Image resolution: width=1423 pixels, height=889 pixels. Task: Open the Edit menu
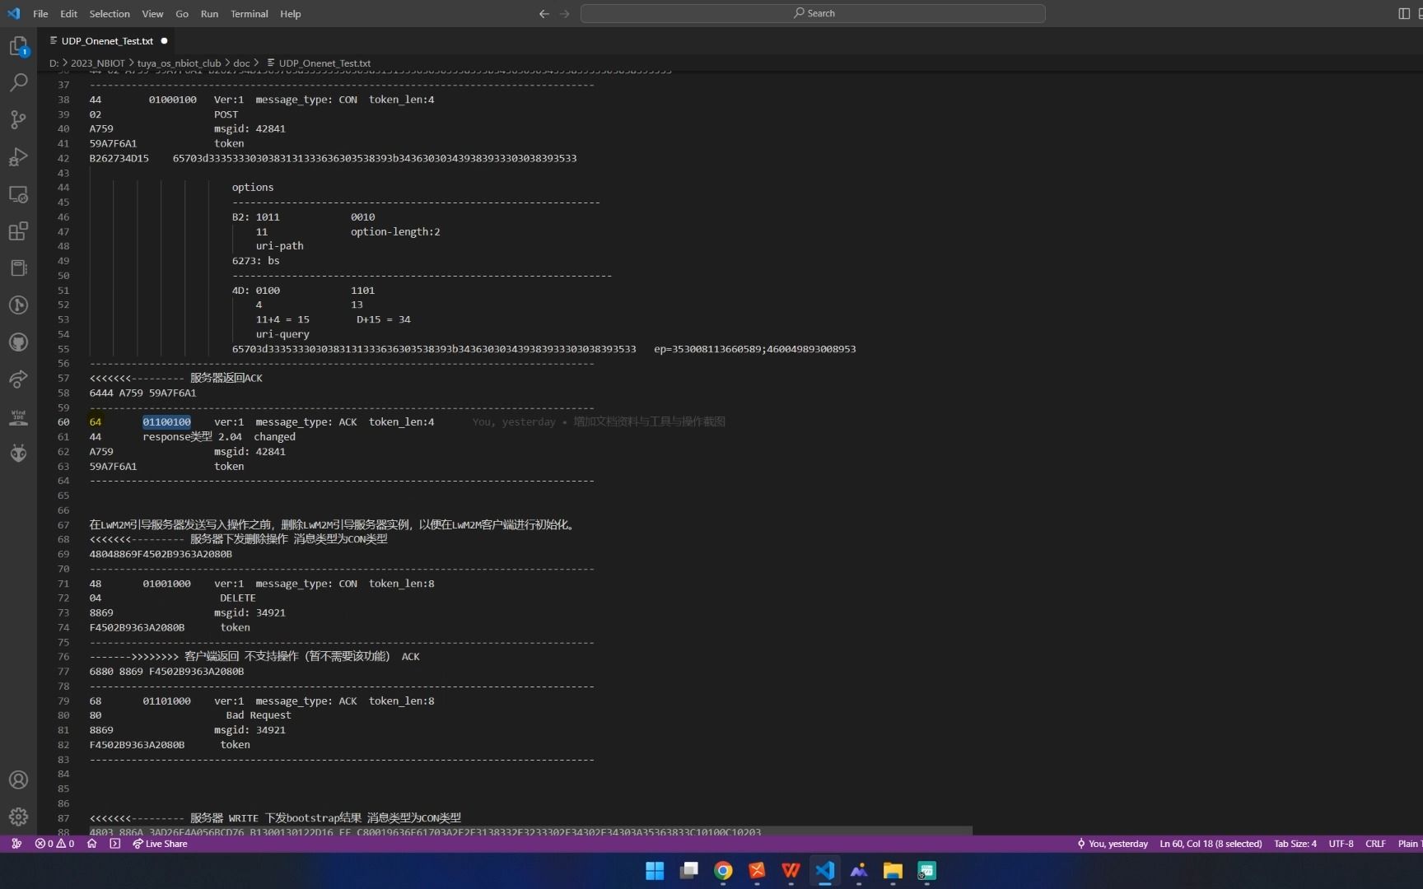point(69,13)
